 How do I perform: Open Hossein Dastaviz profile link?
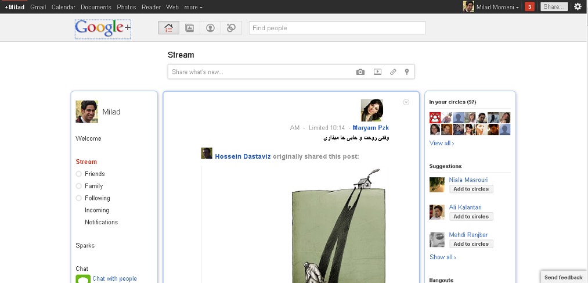(243, 156)
